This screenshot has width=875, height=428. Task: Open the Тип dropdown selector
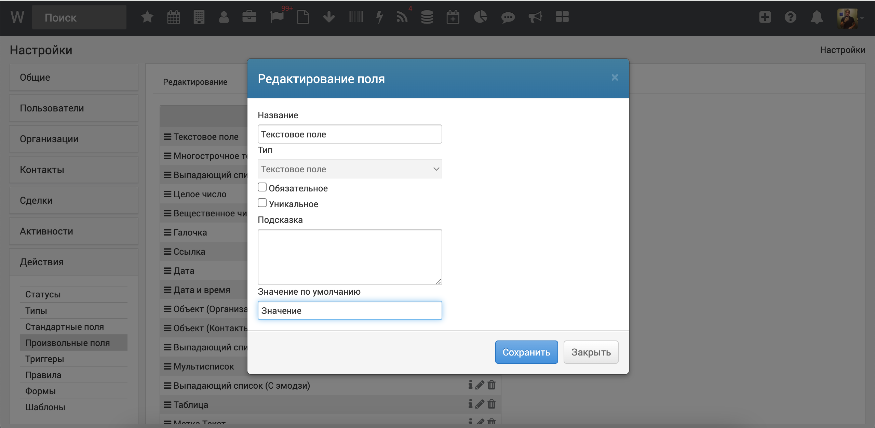coord(350,169)
